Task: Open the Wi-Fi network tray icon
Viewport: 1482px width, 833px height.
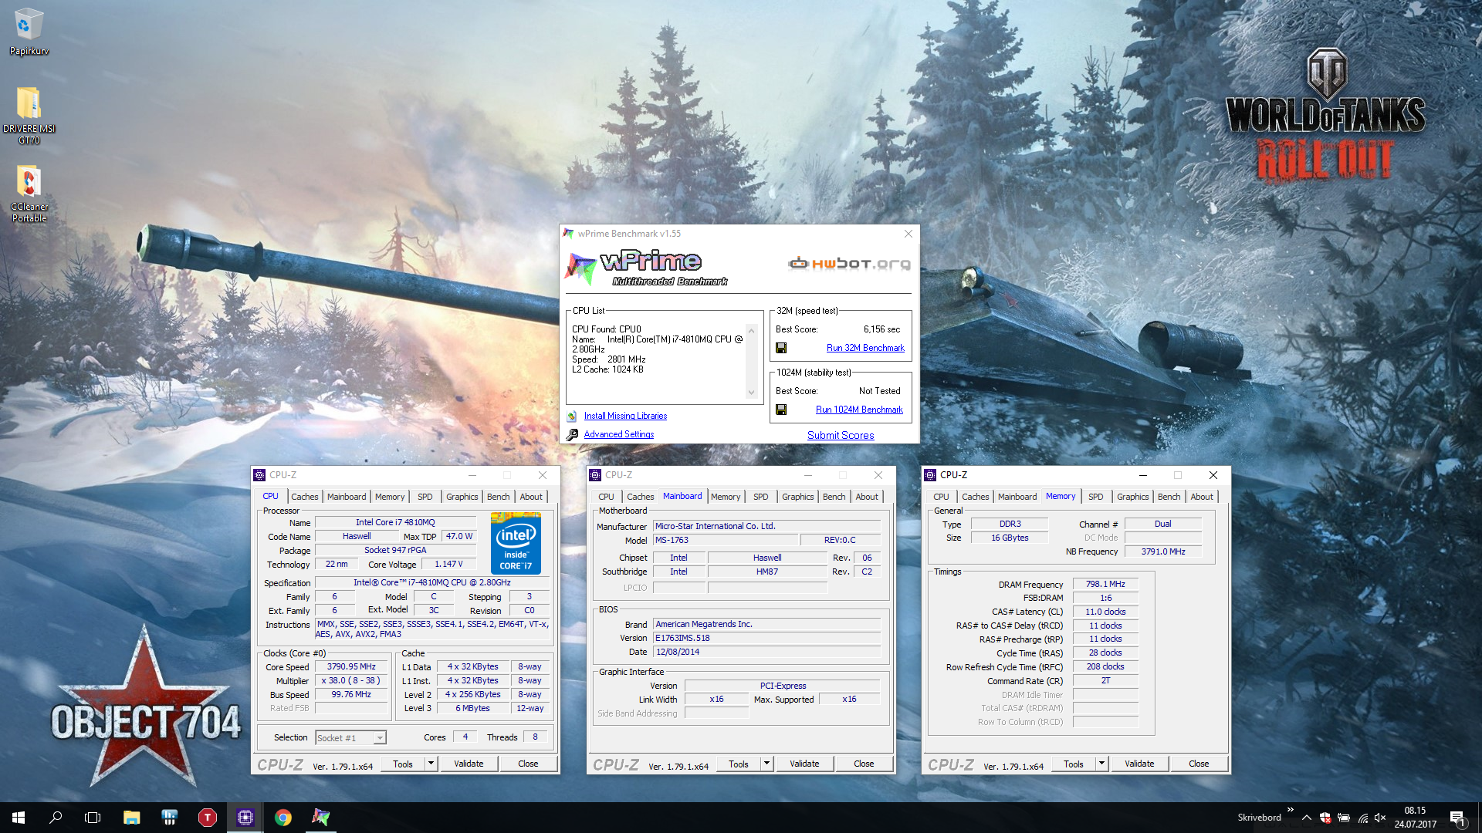Action: point(1362,818)
